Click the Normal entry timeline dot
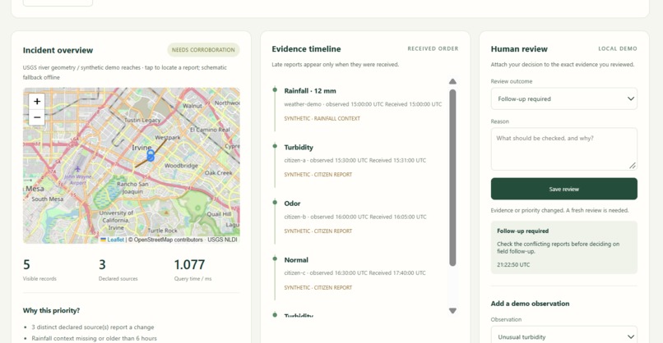The image size is (663, 343). (x=275, y=258)
